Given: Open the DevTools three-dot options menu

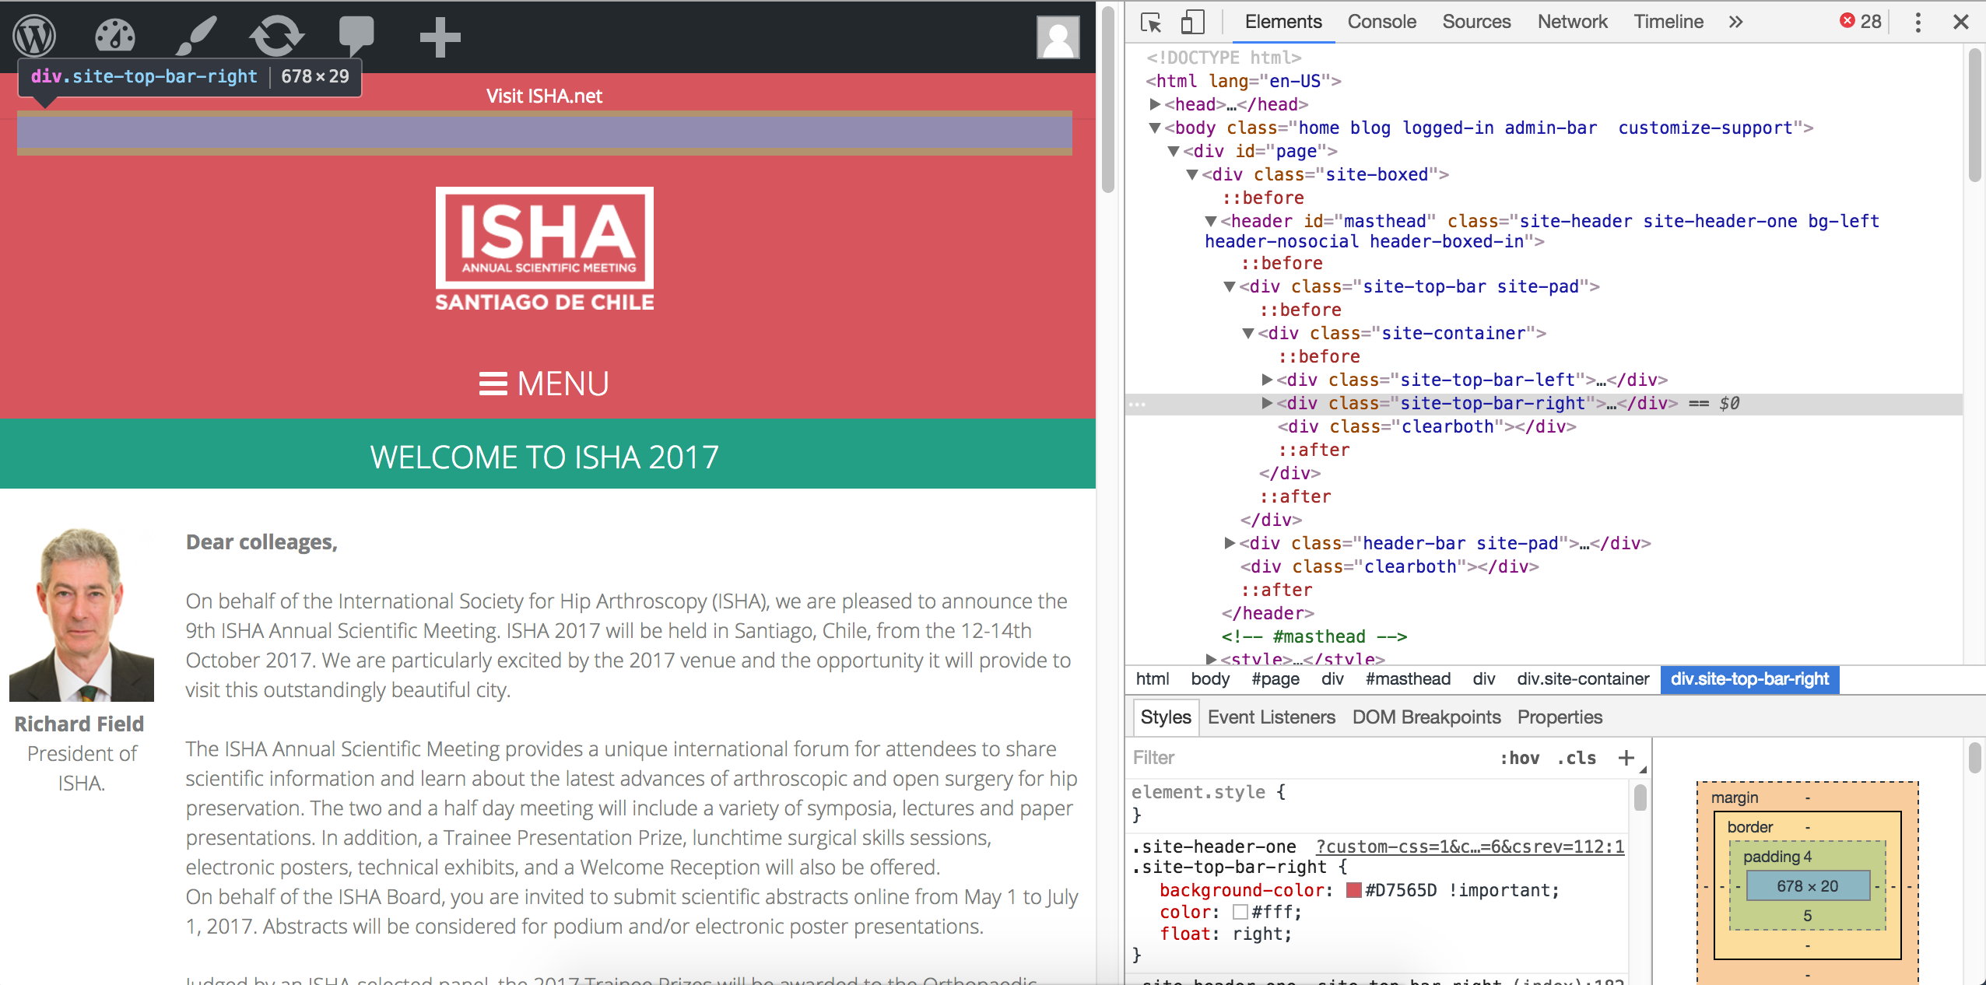Looking at the screenshot, I should pyautogui.click(x=1918, y=22).
